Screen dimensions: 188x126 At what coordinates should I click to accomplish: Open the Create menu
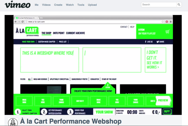pos(58,5)
